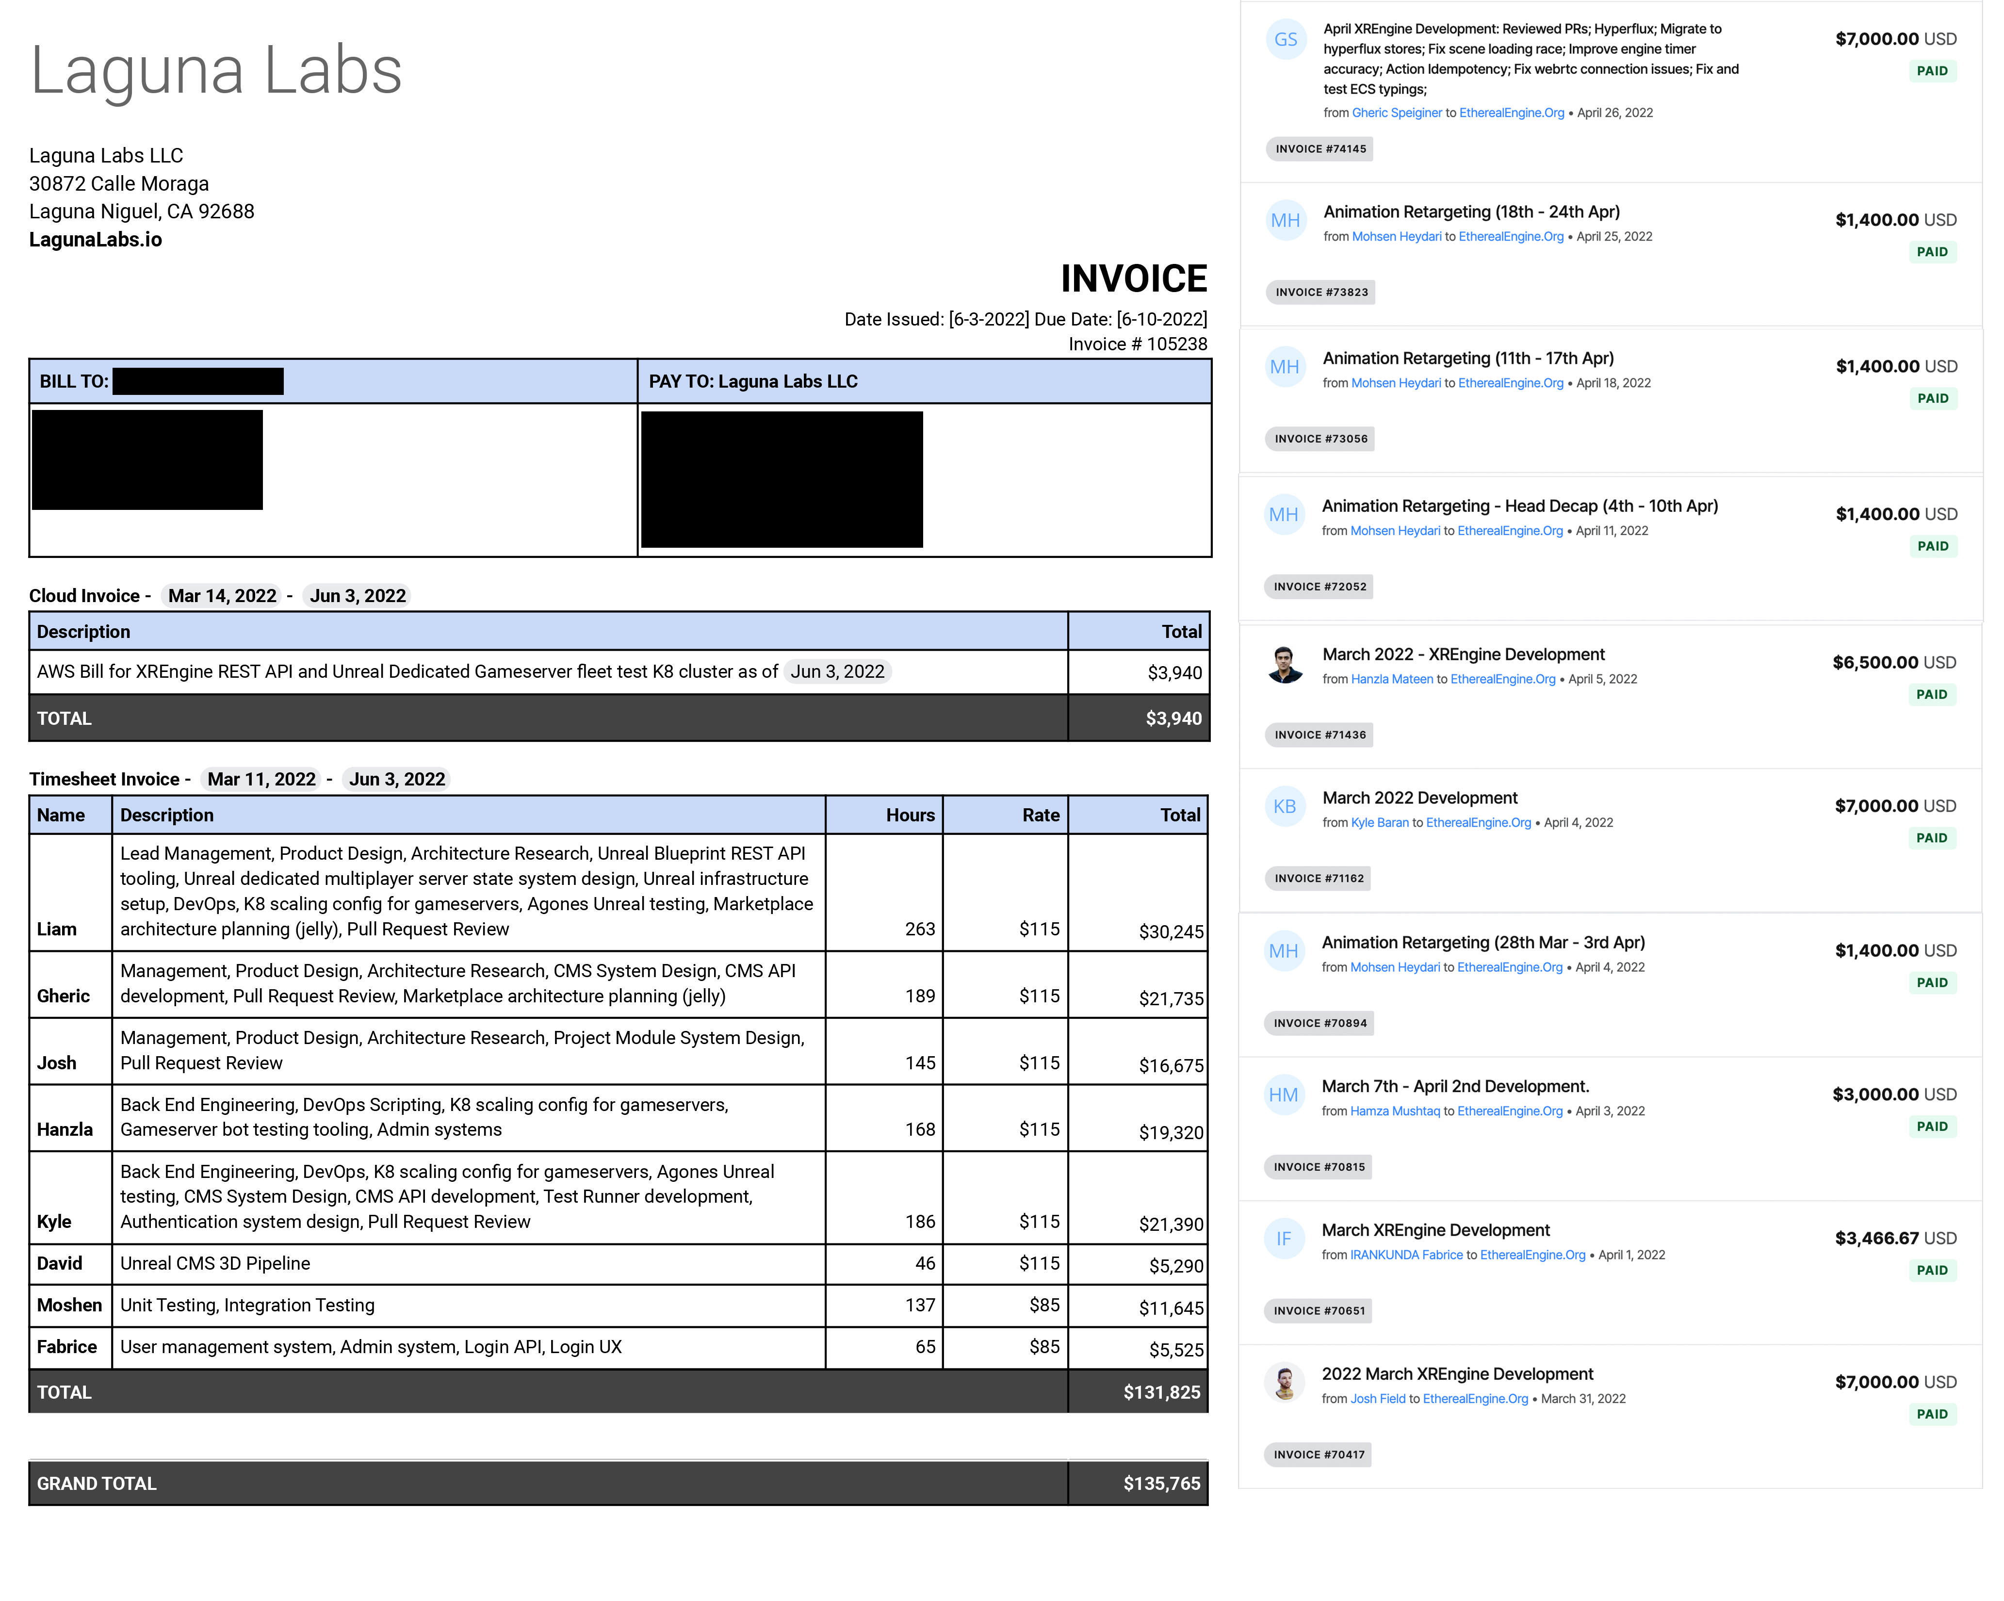Select Hanzla's hours cell 168
This screenshot has width=2004, height=1601.
click(884, 1118)
